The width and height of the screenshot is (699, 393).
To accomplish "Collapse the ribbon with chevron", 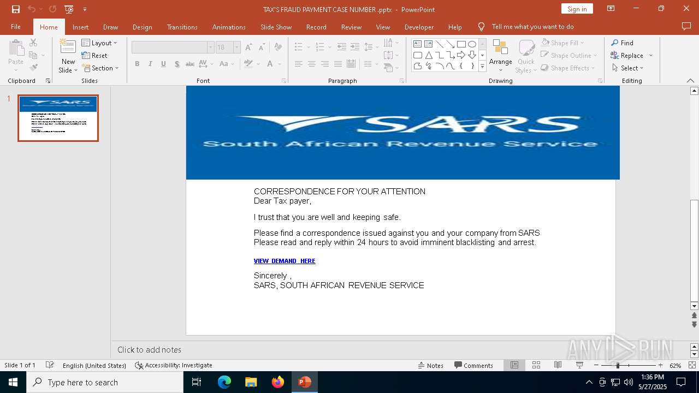I will (x=690, y=80).
